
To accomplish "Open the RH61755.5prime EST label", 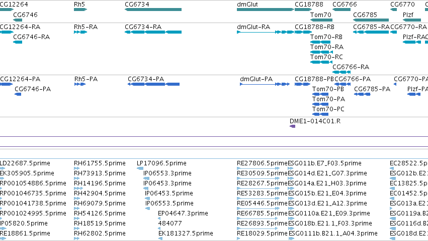I will (100, 163).
